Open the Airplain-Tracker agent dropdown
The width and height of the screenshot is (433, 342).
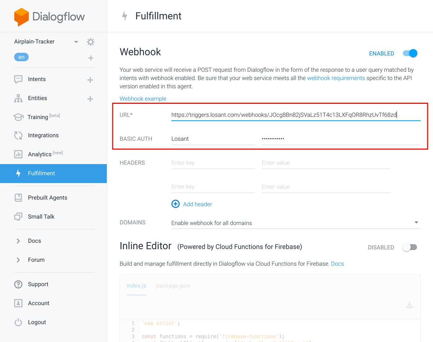coord(76,42)
